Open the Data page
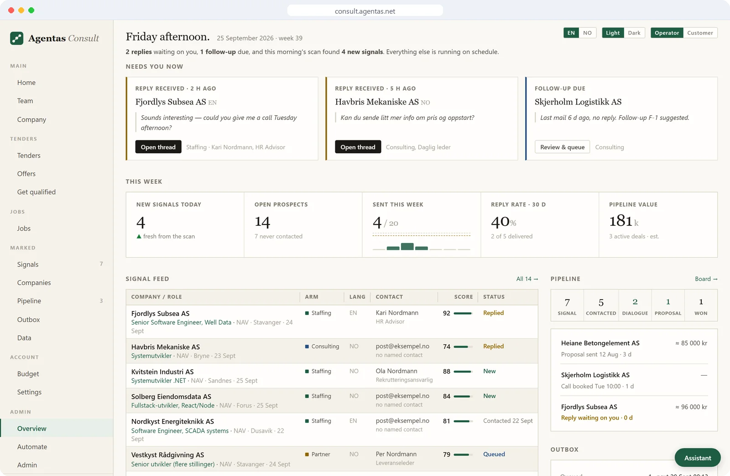The width and height of the screenshot is (730, 476). [x=57, y=338]
